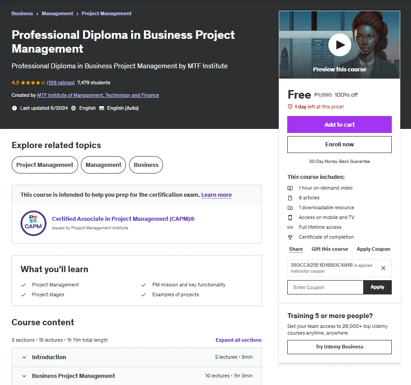Click the closed captions icon
Viewport: 411px width, 385px height.
pyautogui.click(x=101, y=108)
